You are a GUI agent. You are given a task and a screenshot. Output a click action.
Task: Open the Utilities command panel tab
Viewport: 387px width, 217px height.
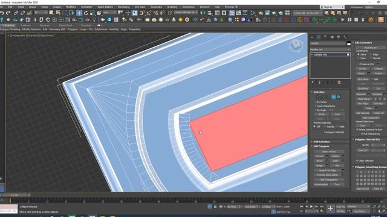point(345,37)
